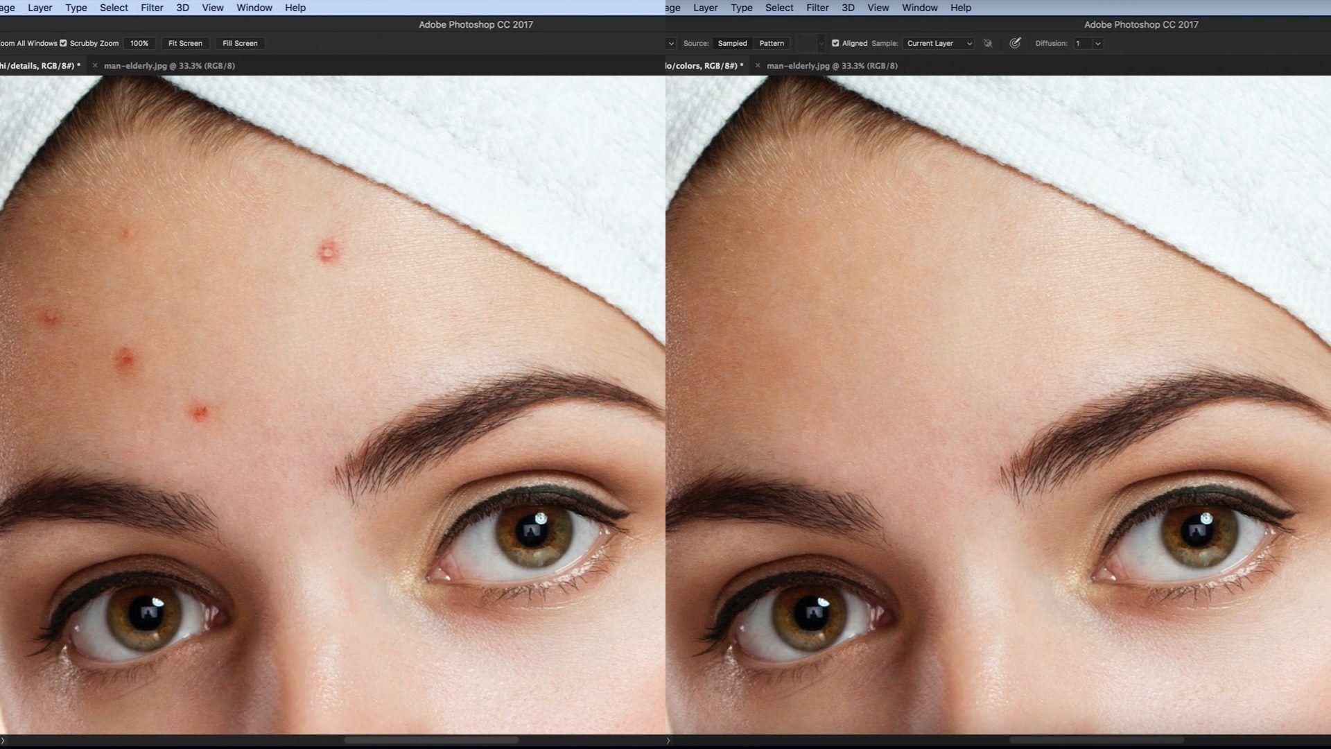This screenshot has width=1331, height=749.
Task: Open the Diffusion value dropdown
Action: (x=1098, y=43)
